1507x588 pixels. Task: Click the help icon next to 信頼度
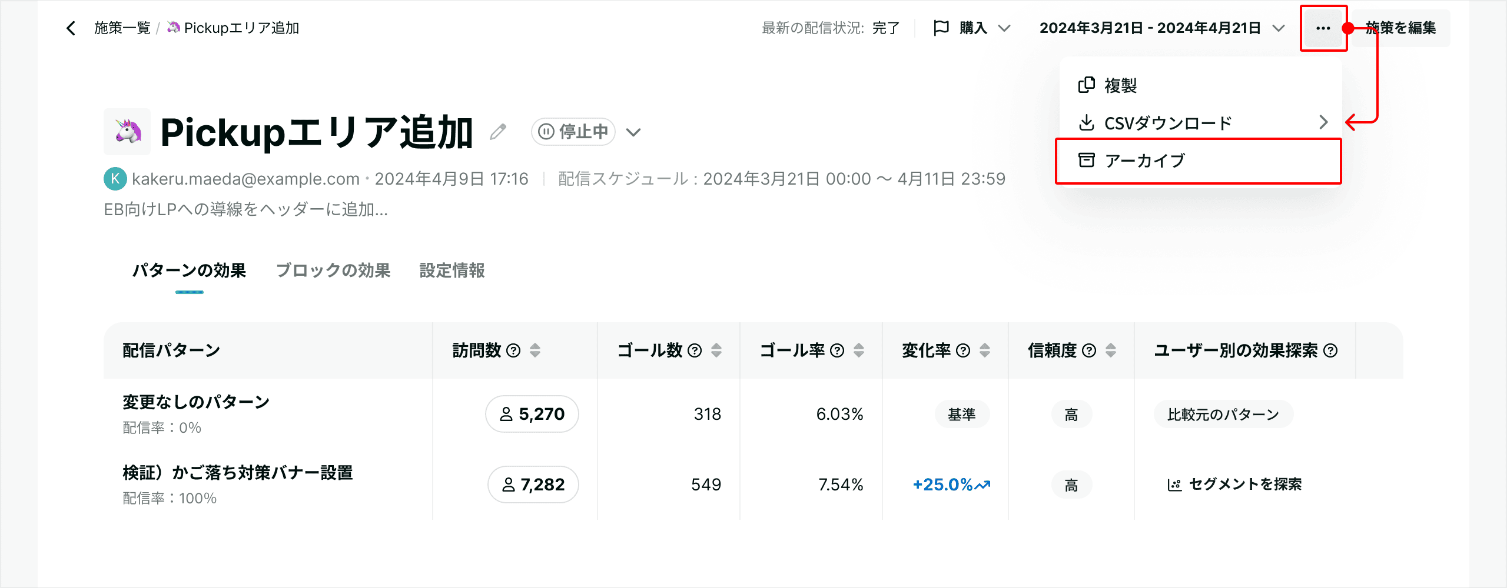pos(1089,351)
